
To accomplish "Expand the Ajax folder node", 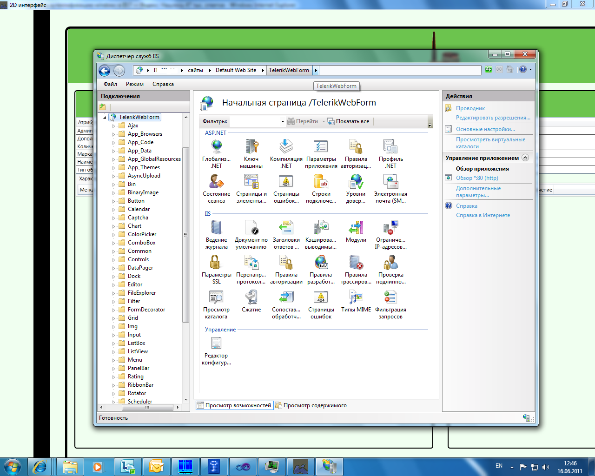I will coord(113,126).
